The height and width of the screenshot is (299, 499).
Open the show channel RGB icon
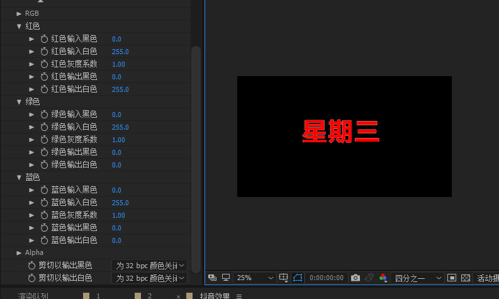click(383, 278)
